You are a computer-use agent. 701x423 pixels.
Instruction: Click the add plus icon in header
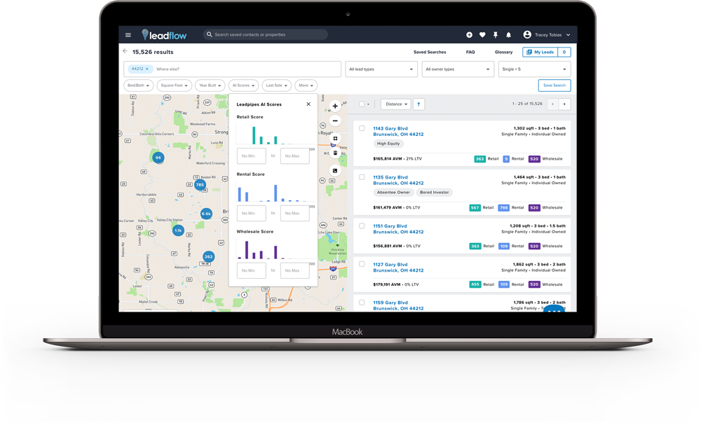(x=469, y=35)
